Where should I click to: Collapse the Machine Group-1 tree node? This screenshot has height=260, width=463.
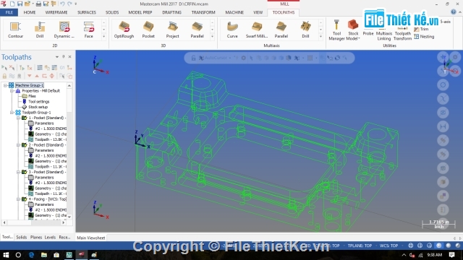(x=5, y=85)
